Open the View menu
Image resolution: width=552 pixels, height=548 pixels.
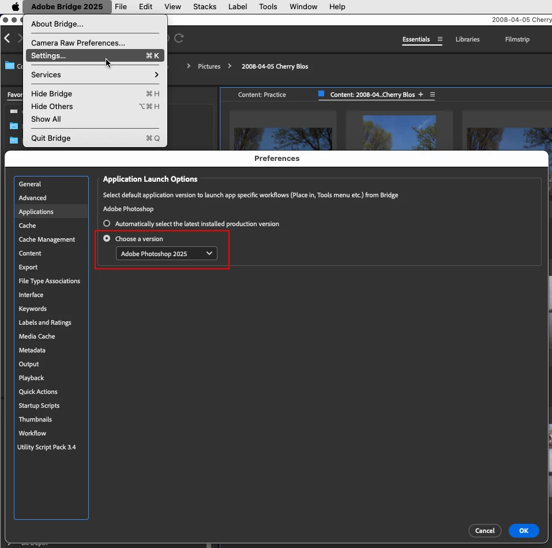tap(172, 7)
